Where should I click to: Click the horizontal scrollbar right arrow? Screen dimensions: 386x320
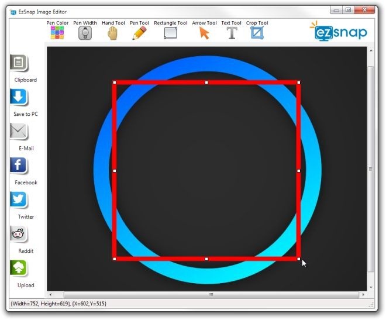click(363, 294)
